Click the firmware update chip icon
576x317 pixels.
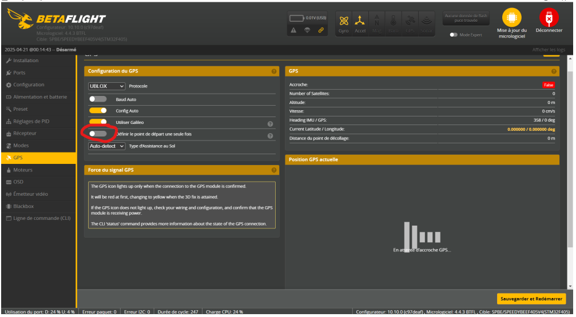coord(511,18)
